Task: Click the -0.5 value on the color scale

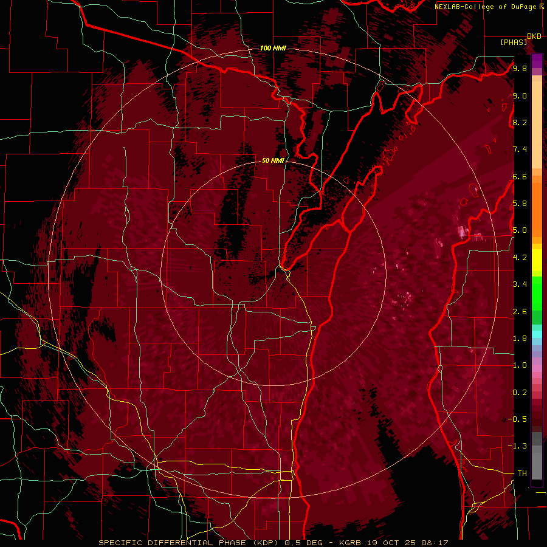Action: 517,419
